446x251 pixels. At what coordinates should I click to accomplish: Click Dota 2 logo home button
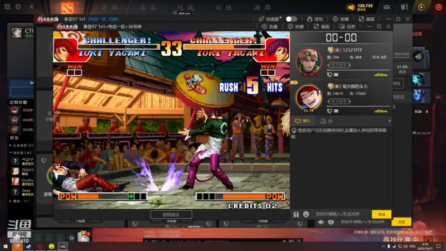[x=67, y=7]
